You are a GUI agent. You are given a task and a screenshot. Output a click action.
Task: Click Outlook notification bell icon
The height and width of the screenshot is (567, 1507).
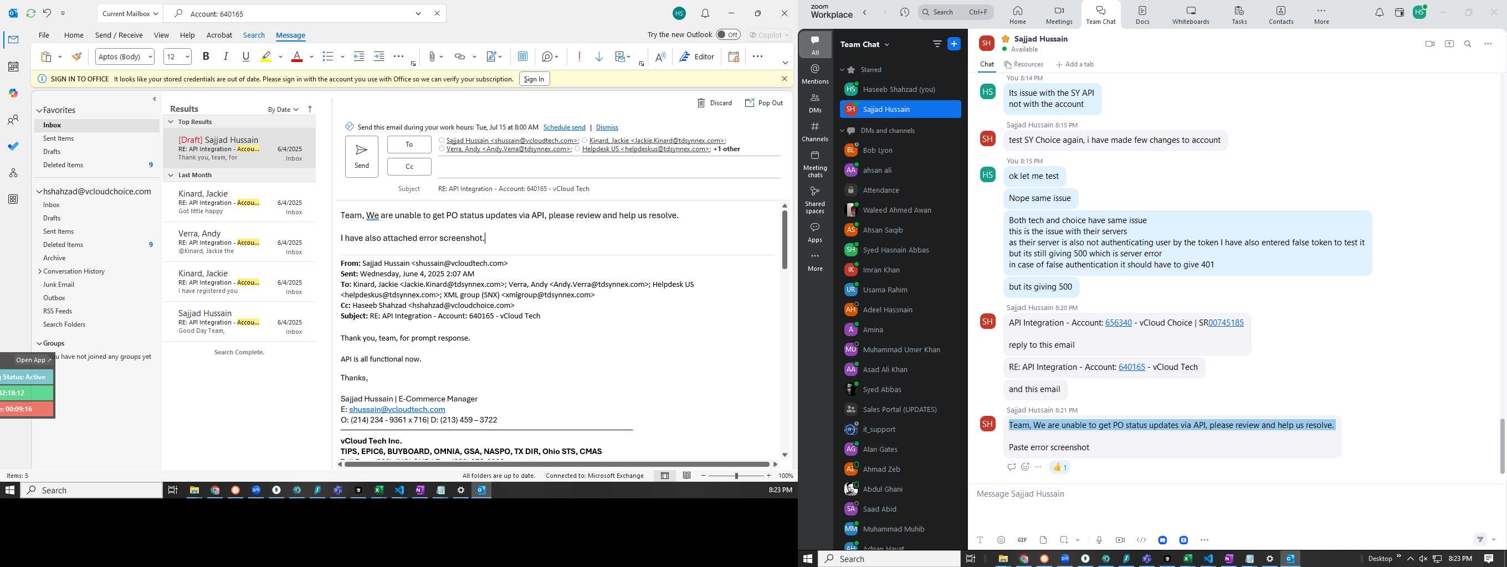(705, 13)
